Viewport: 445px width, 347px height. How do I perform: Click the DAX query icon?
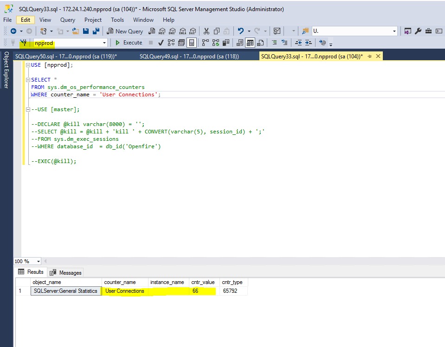click(x=193, y=31)
